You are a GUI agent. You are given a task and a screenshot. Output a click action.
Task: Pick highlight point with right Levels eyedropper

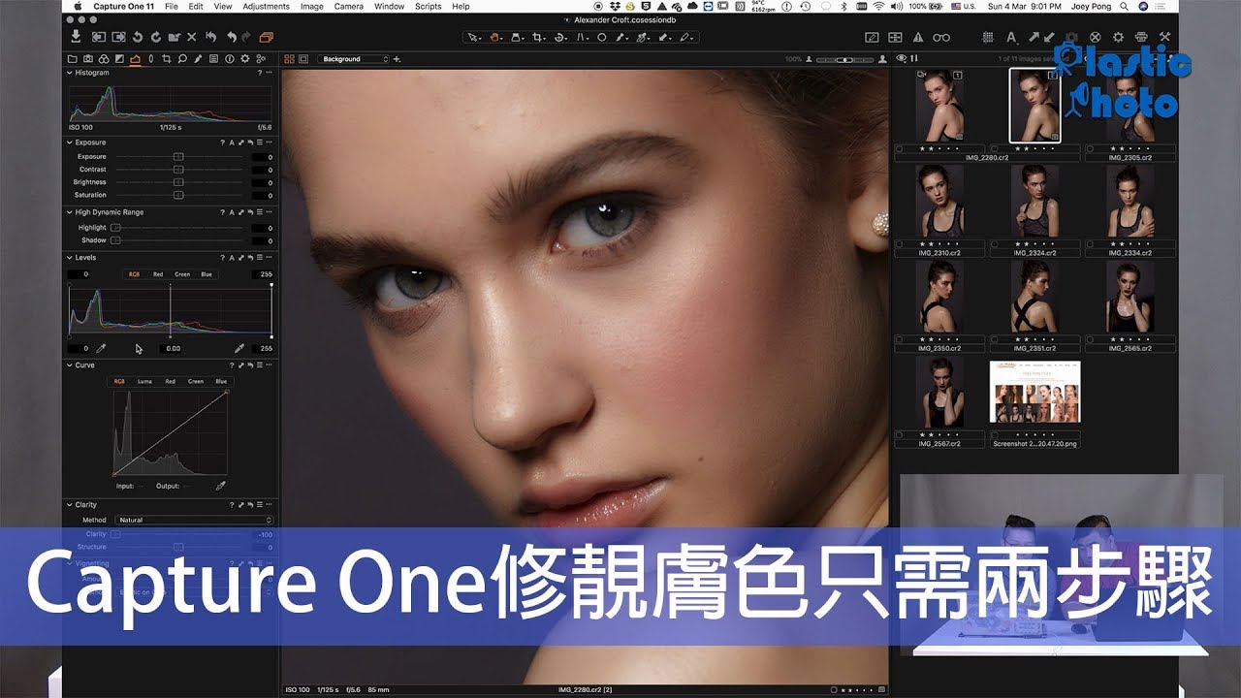pos(239,348)
